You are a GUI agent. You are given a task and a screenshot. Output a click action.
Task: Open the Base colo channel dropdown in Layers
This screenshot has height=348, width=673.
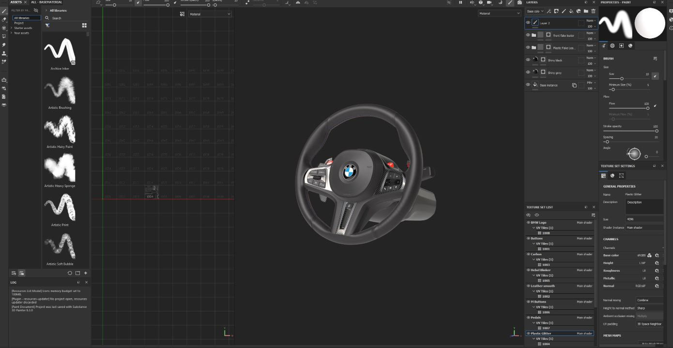[x=535, y=11]
